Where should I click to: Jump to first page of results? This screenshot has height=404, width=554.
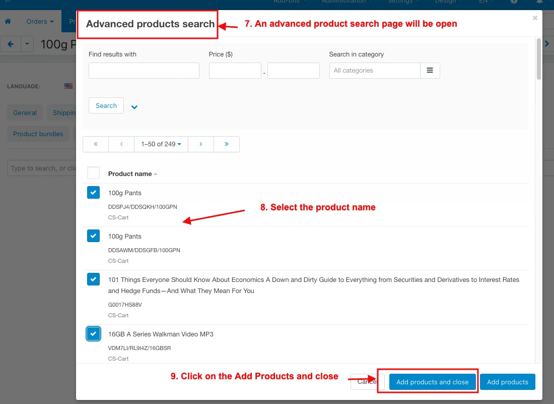[x=96, y=144]
